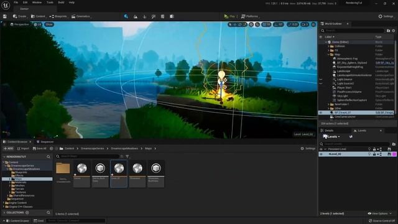Click the Levels panel add folder icon
This screenshot has height=224, width=398.
click(394, 144)
